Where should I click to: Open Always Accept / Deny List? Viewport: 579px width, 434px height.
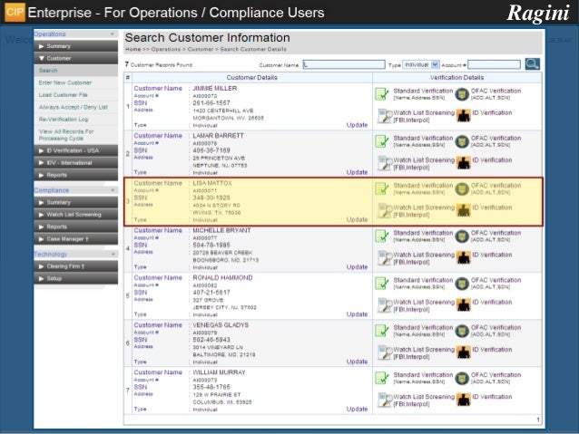tap(74, 107)
